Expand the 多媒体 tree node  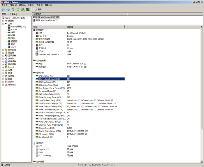3,59
